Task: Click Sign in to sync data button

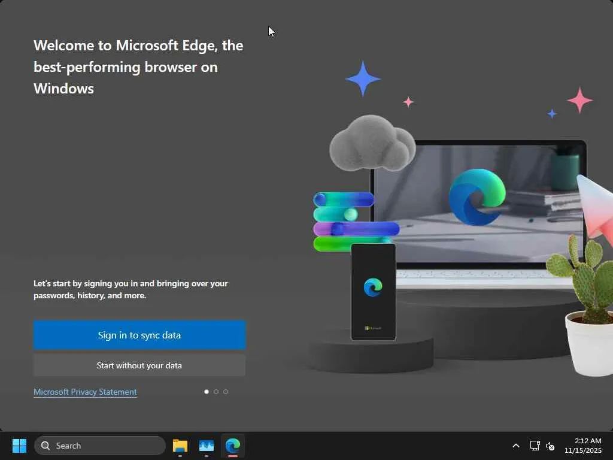Action: tap(139, 335)
